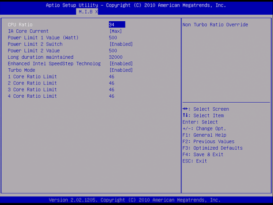This screenshot has height=205, width=273.
Task: Click the F1: General Help hint
Action: pyautogui.click(x=204, y=135)
